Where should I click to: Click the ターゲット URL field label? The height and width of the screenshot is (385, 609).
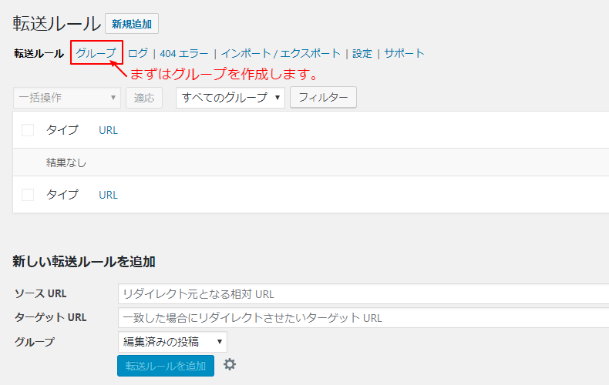[x=50, y=317]
